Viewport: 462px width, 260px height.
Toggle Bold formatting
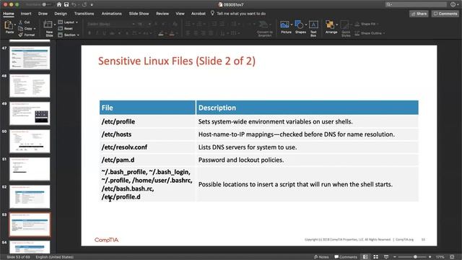(90, 33)
